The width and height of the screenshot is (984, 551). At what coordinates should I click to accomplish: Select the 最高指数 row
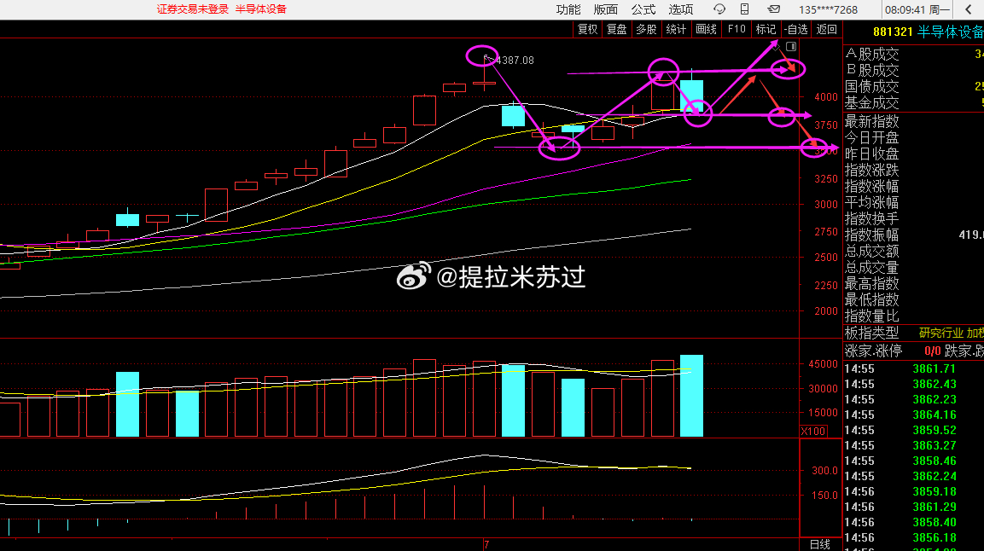pos(913,284)
